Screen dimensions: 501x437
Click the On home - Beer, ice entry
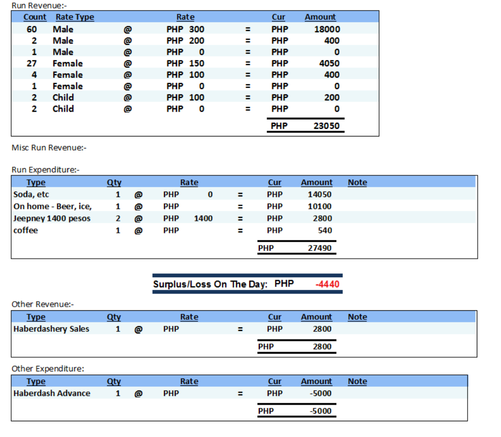point(53,206)
